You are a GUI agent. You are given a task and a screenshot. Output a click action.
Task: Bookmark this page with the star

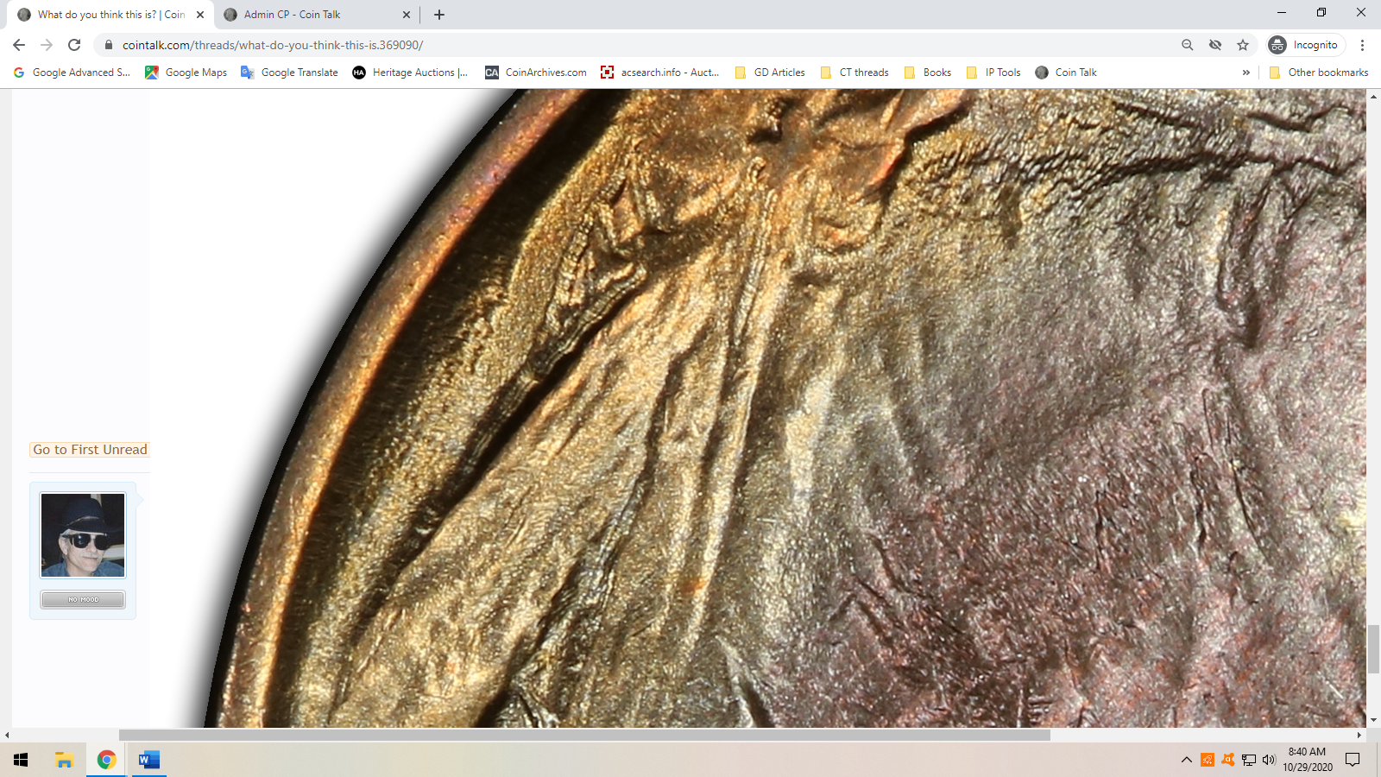pyautogui.click(x=1243, y=45)
